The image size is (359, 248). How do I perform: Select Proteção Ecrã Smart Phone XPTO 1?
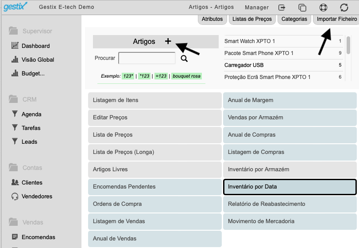[x=283, y=77]
